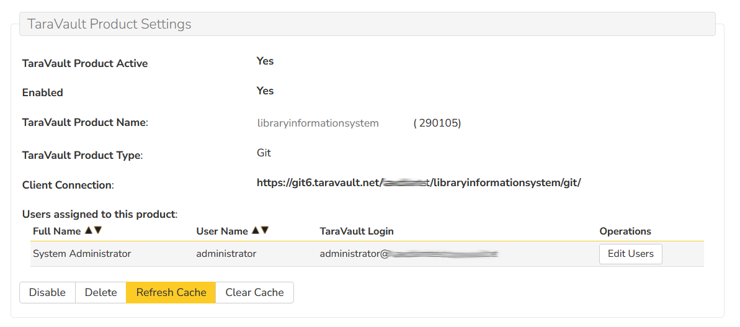Screen dimensions: 740x327
Task: Click the git6.taravault.net client connection URL
Action: [418, 183]
